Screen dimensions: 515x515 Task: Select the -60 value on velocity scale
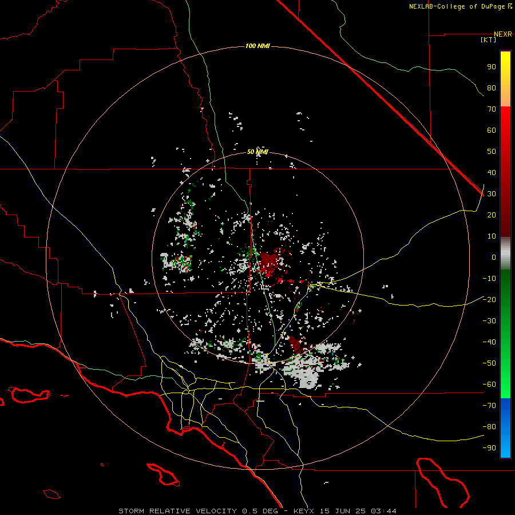point(489,385)
